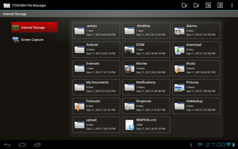Click the Notifications folder name
238x149 pixels.
point(146,82)
